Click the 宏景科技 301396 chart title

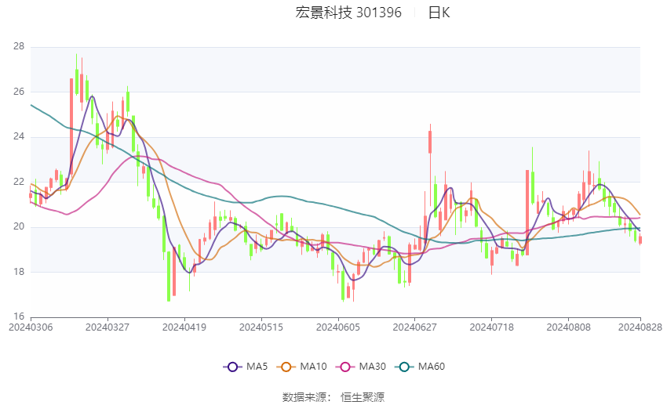[x=348, y=13]
